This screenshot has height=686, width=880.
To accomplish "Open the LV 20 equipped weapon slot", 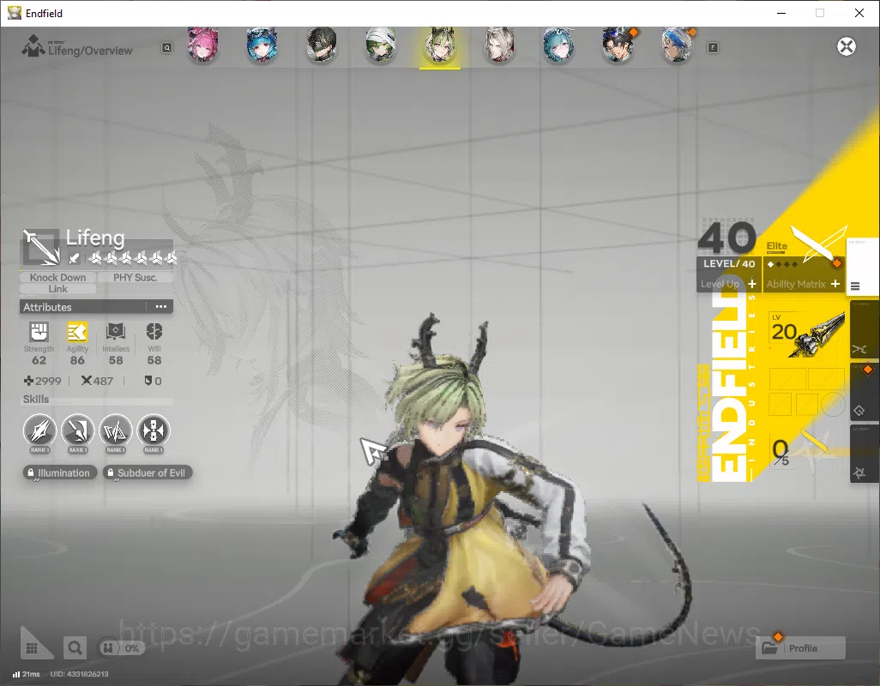I will click(x=806, y=335).
